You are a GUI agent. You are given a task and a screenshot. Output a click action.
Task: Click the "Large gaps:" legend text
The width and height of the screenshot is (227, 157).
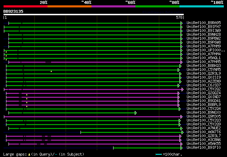(x=15, y=154)
